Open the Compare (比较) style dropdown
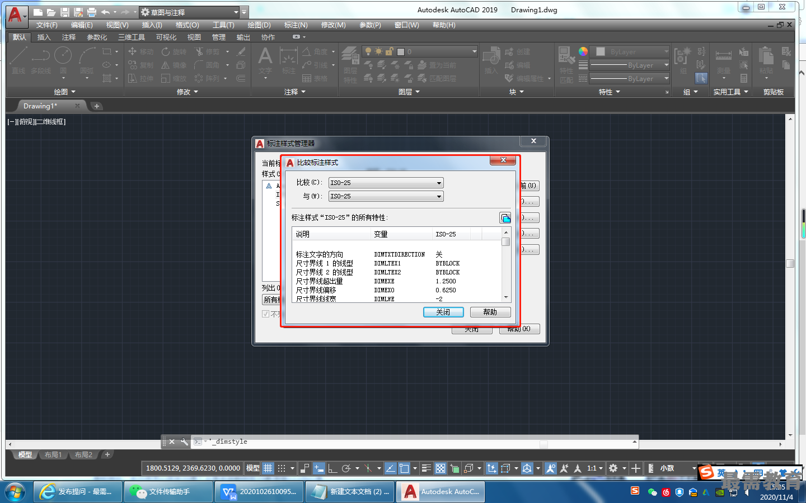806x503 pixels. (386, 183)
